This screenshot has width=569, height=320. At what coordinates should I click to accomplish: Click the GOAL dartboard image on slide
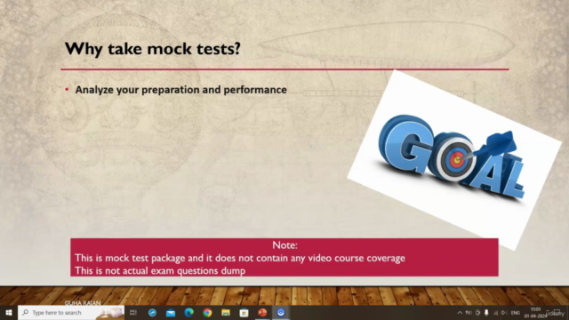[x=454, y=160]
